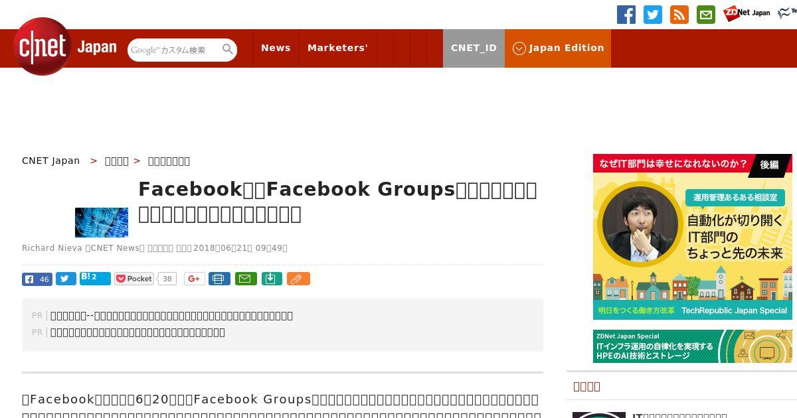
Task: Print the article with the printer icon
Action: pos(219,279)
